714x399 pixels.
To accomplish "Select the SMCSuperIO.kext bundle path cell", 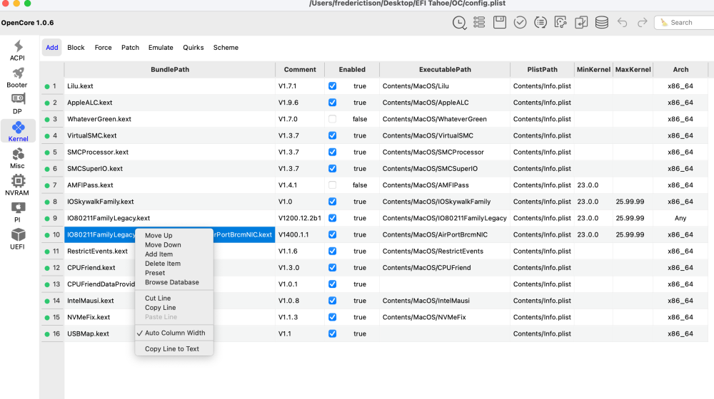I will [x=170, y=169].
